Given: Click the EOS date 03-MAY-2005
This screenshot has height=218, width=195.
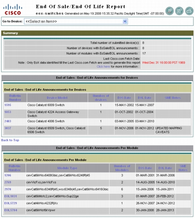Looking at the screenshot, I should [x=124, y=121].
